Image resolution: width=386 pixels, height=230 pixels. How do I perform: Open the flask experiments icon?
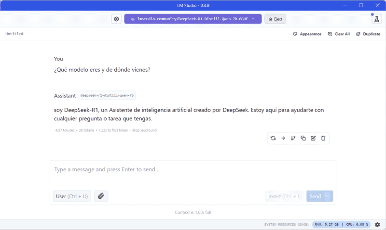376,19
